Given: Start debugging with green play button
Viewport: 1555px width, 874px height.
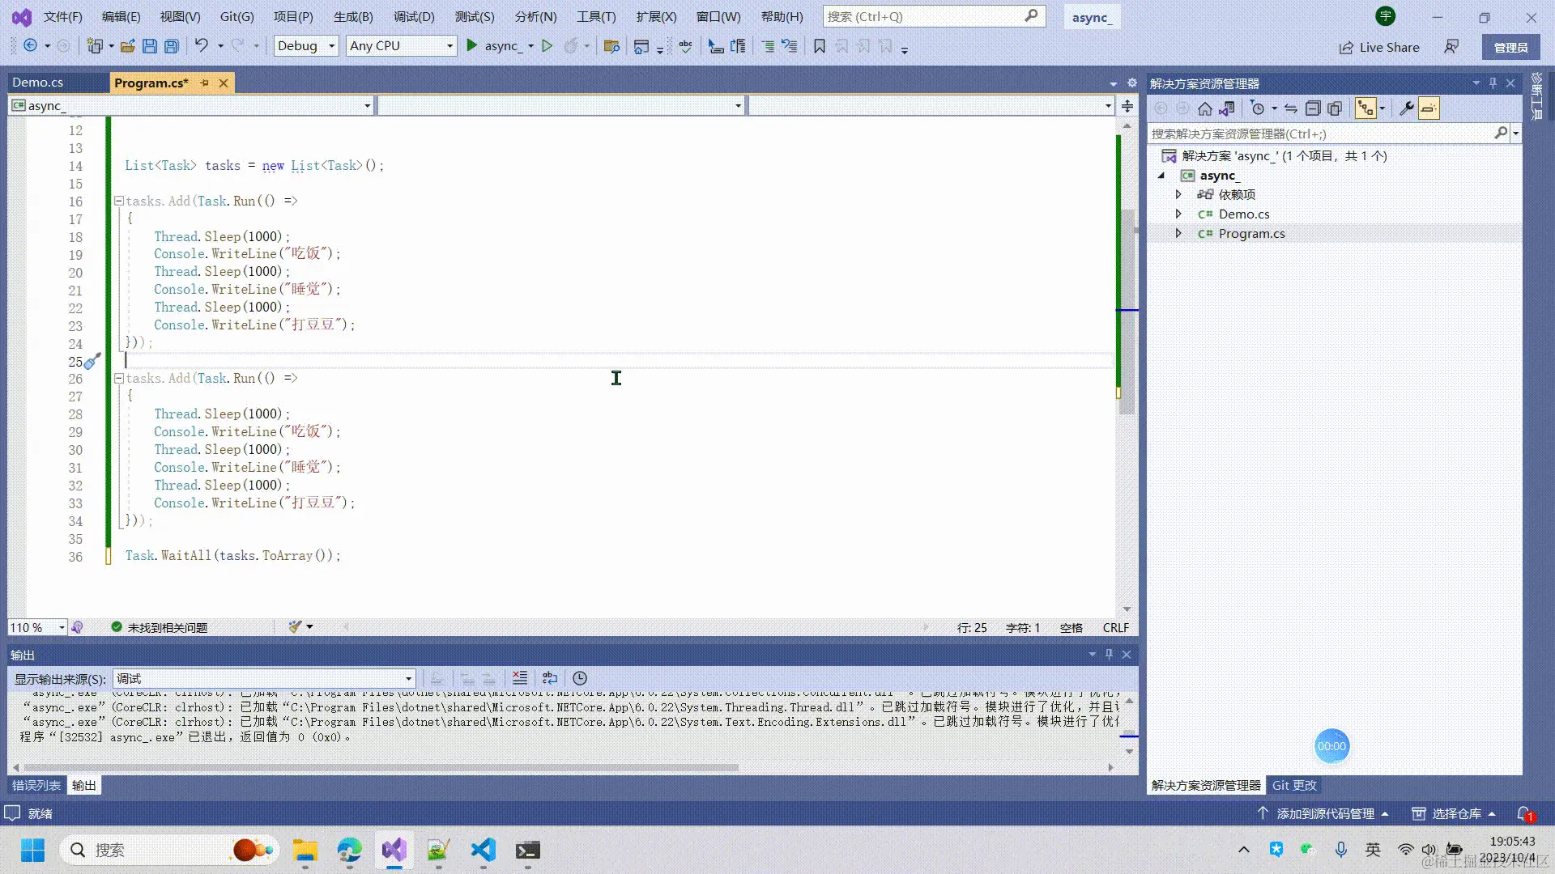Looking at the screenshot, I should pos(472,46).
